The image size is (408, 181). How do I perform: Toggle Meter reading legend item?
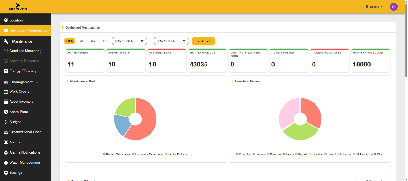[363, 154]
